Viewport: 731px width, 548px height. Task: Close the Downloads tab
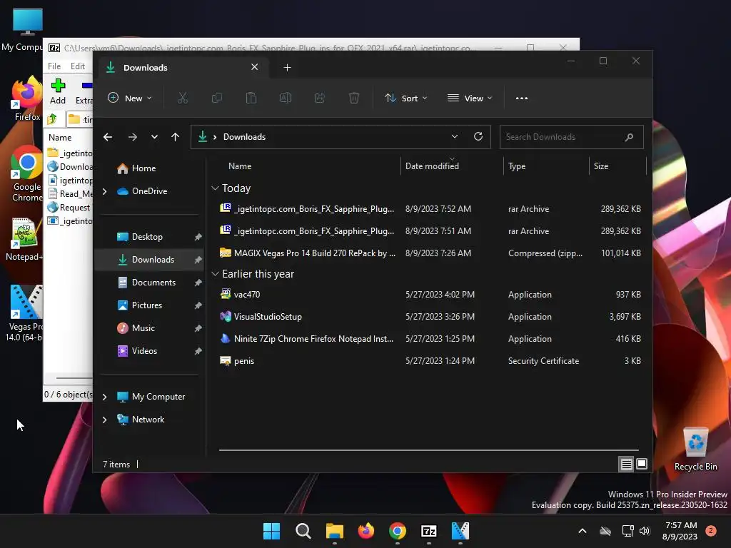pyautogui.click(x=255, y=67)
